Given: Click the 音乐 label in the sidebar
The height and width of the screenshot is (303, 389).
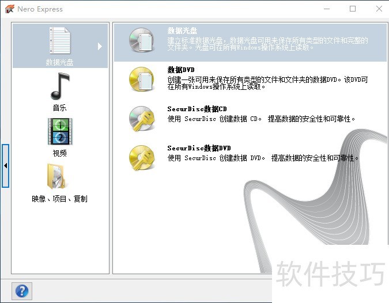Looking at the screenshot, I should coord(59,108).
